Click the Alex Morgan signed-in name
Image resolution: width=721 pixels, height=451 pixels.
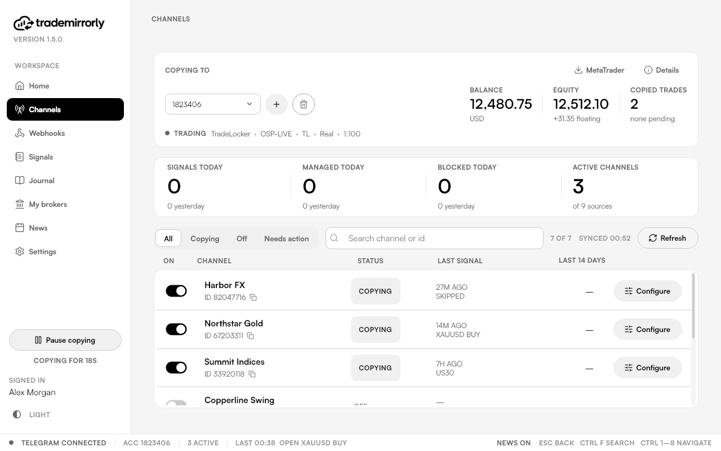tap(32, 392)
